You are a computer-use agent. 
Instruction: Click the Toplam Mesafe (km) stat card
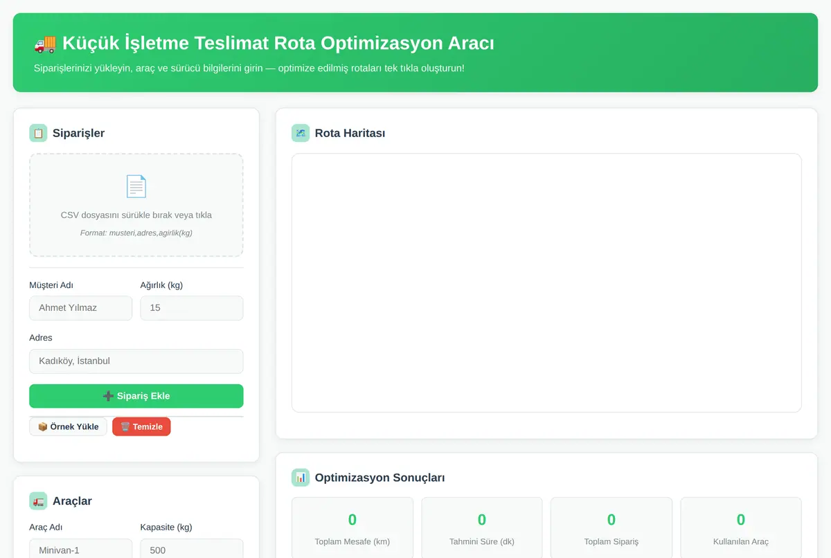pos(352,528)
